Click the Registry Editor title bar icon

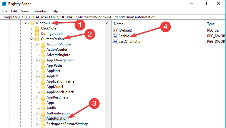pos(4,4)
